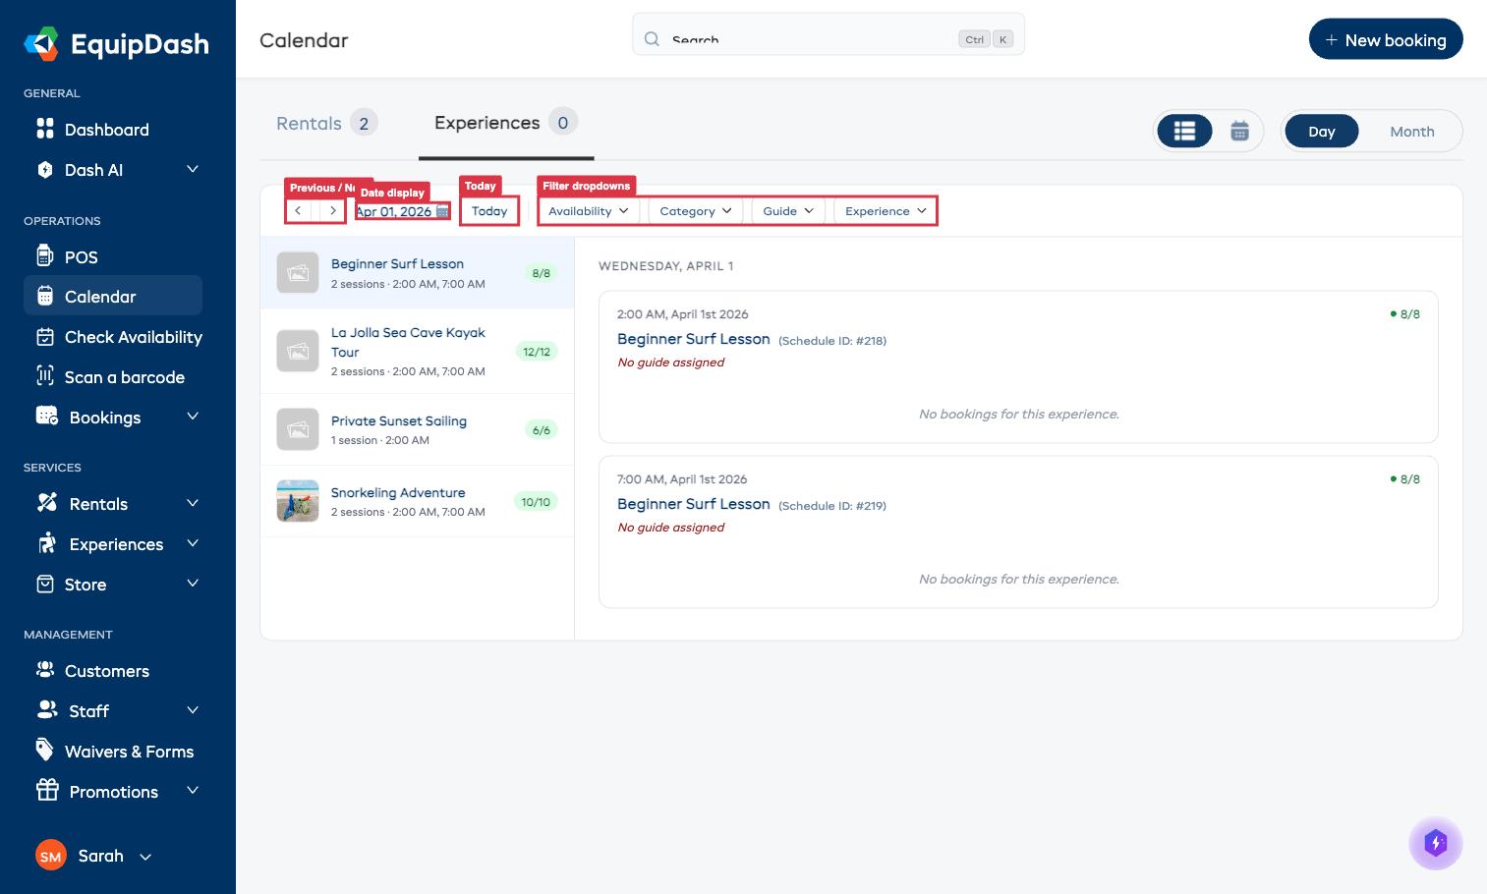The height and width of the screenshot is (894, 1487).
Task: Jump to today's date with Today button
Action: pyautogui.click(x=488, y=210)
